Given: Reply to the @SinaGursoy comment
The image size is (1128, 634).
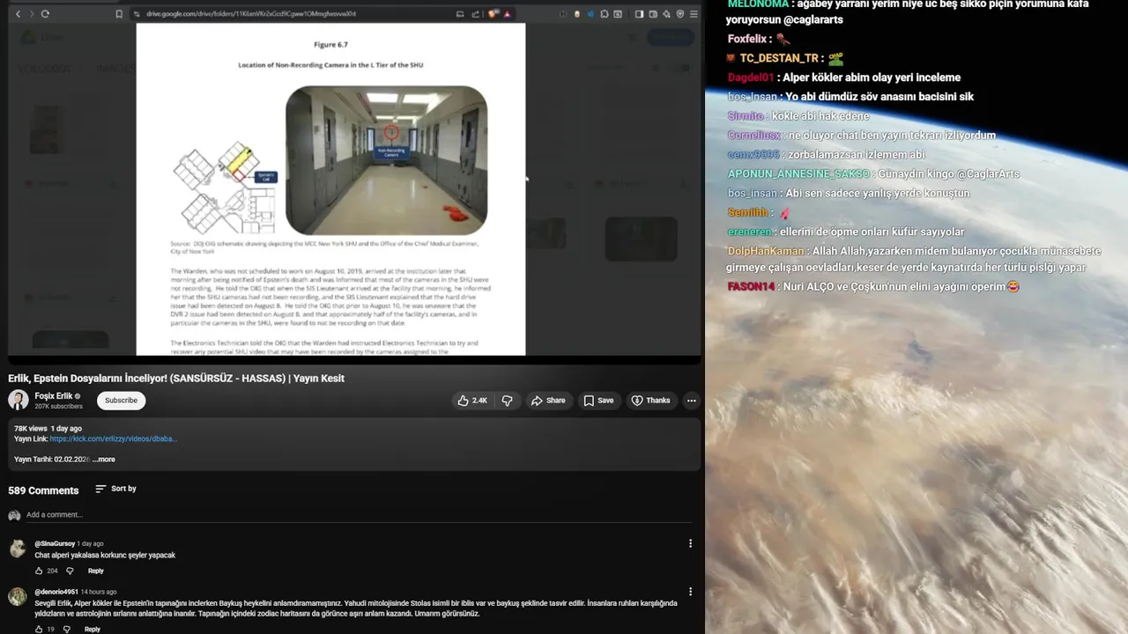Looking at the screenshot, I should pyautogui.click(x=95, y=571).
